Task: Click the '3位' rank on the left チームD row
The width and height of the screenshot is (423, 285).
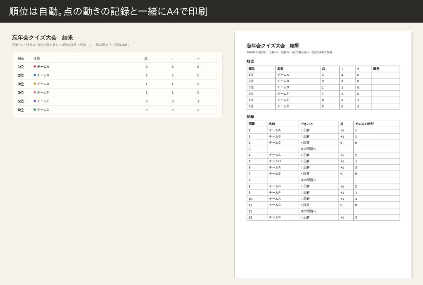Action: coord(21,84)
